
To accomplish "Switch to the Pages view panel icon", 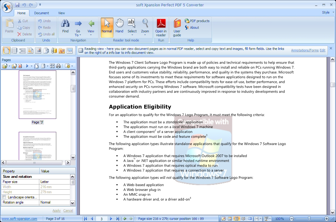I will click(6, 51).
